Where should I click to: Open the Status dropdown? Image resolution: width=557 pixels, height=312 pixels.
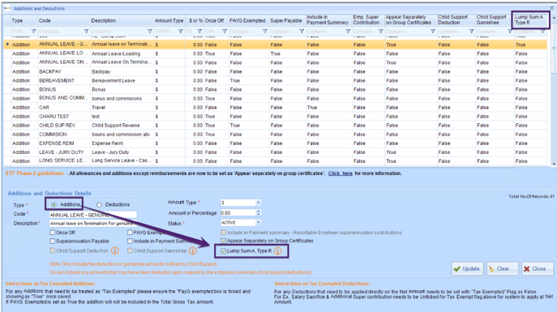click(259, 223)
